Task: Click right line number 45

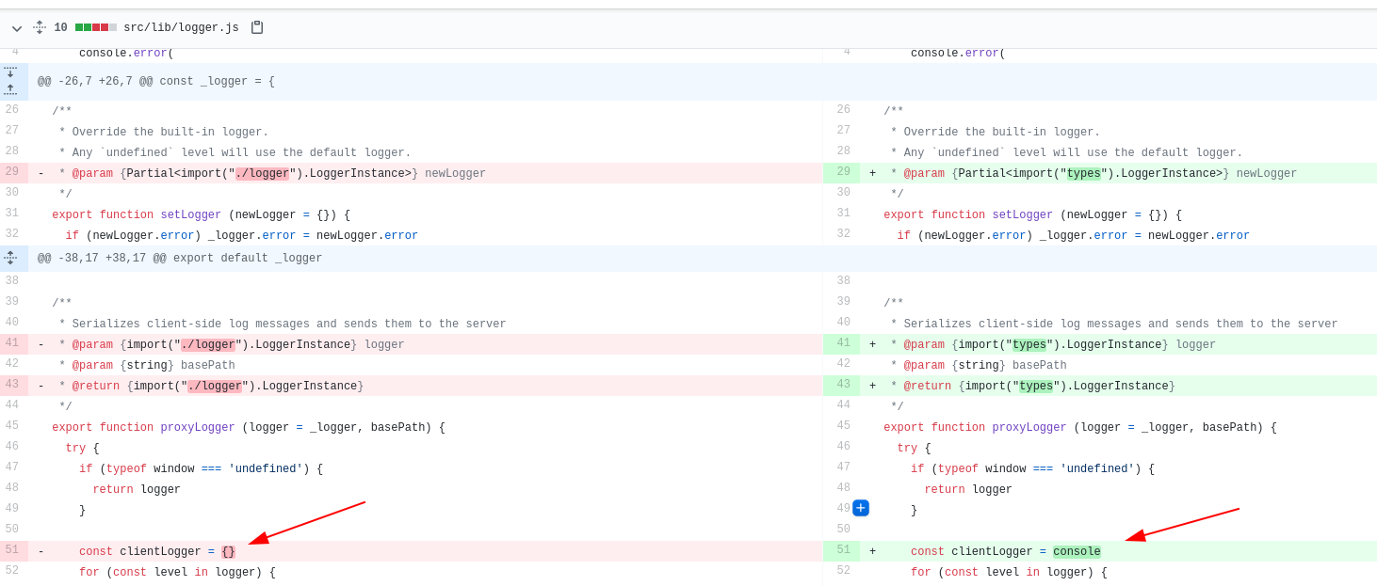Action: (843, 427)
